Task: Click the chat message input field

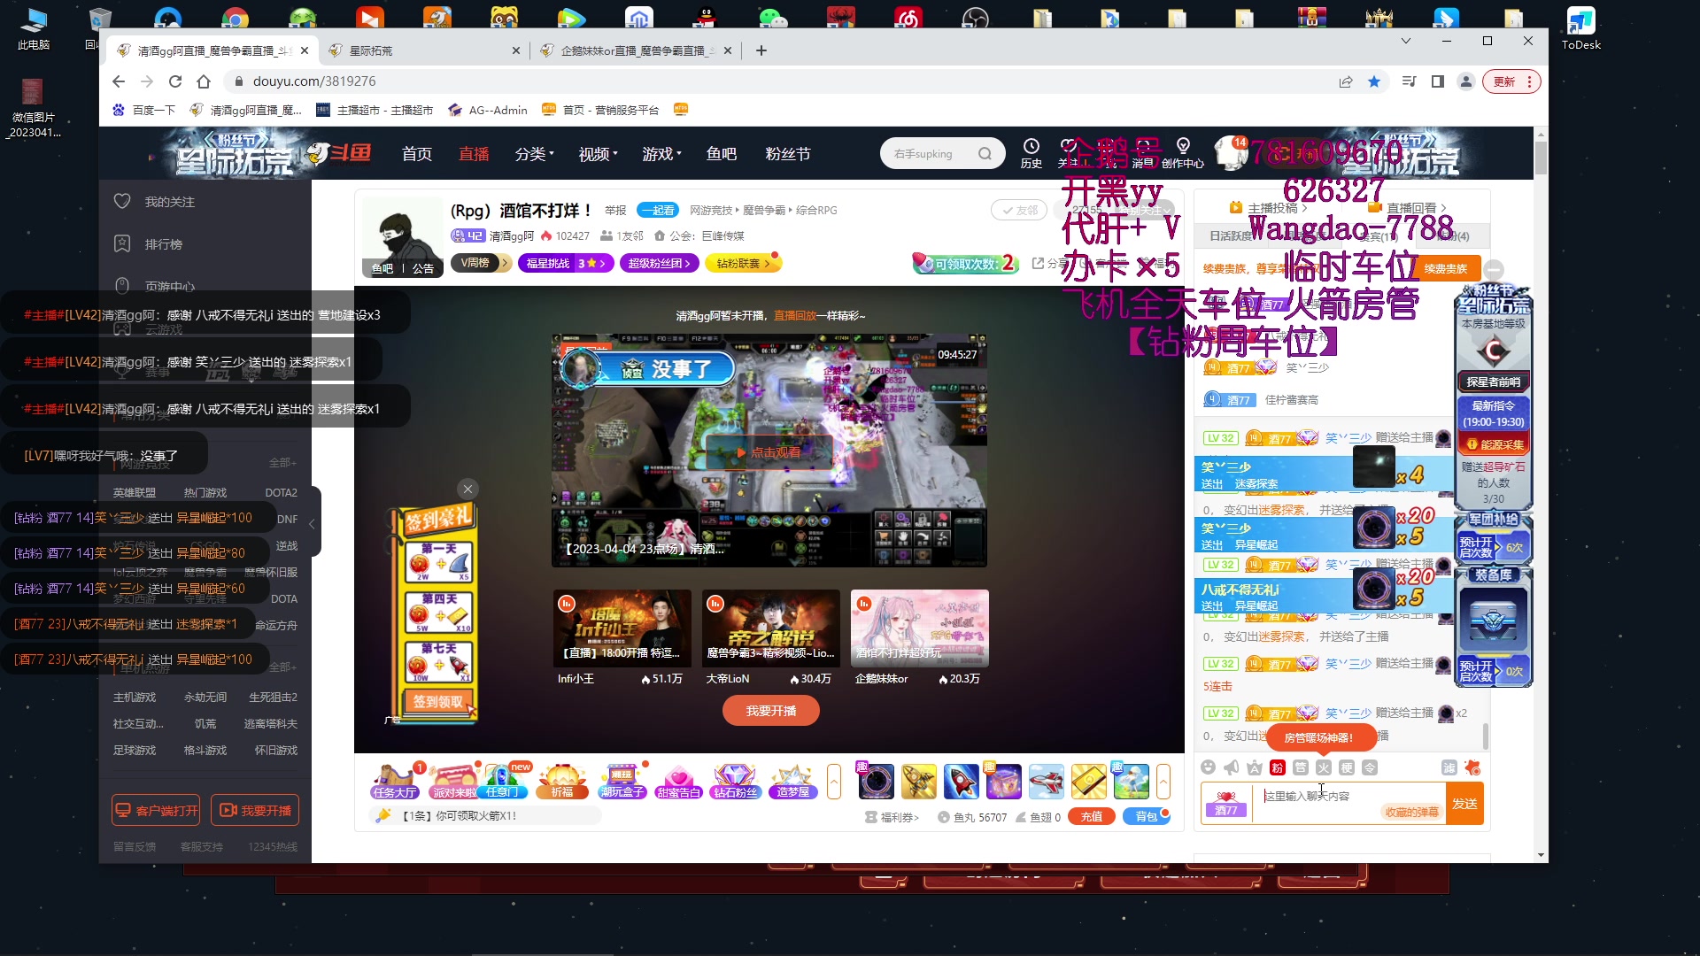Action: [x=1348, y=804]
